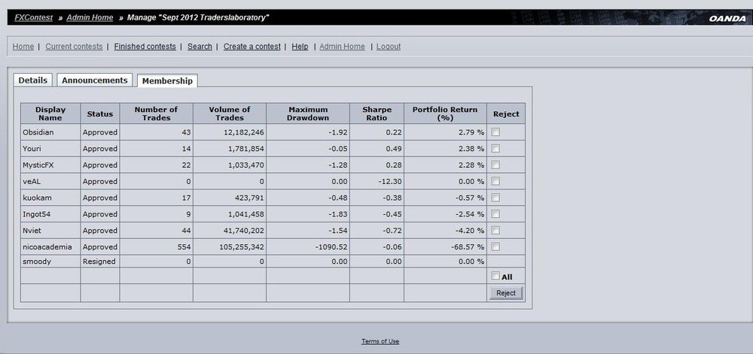Click Number of Trades header
Image resolution: width=753 pixels, height=354 pixels.
click(x=156, y=113)
